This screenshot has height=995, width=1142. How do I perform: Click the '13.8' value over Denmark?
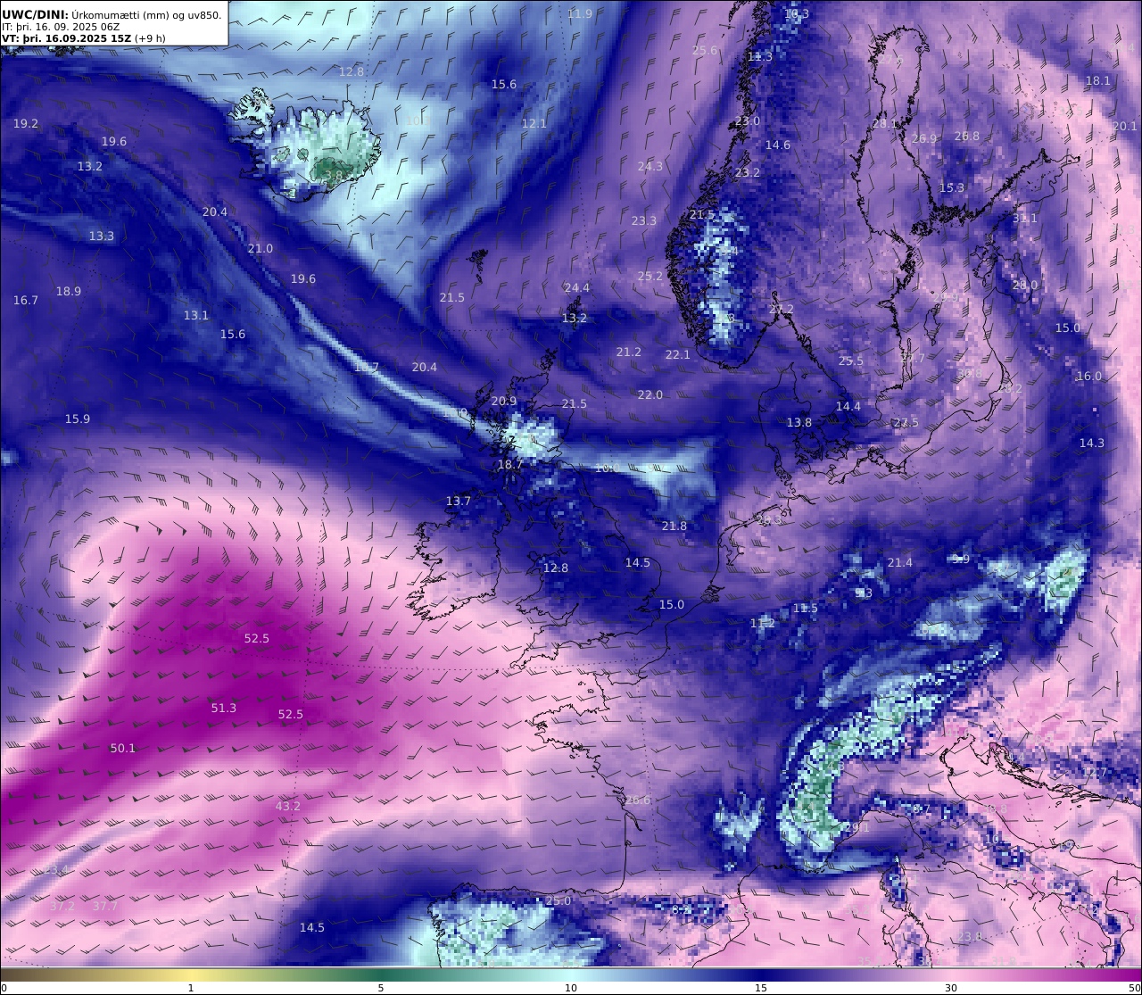point(799,423)
